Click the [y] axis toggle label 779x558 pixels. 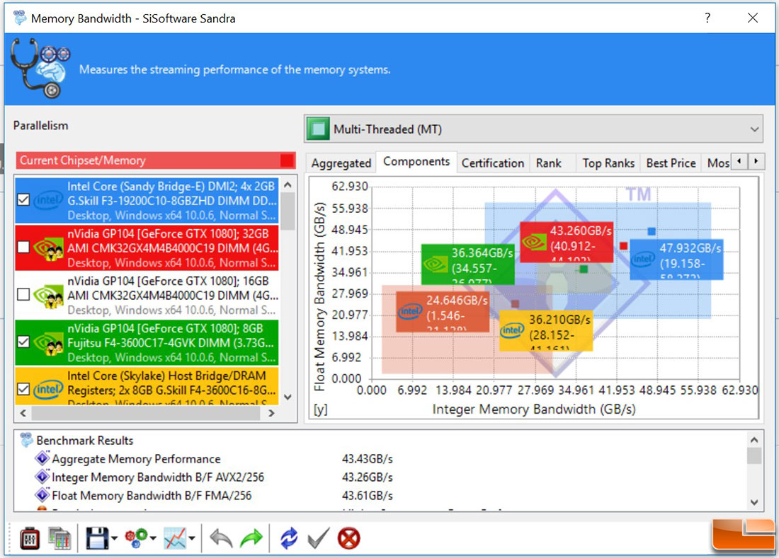tap(320, 409)
